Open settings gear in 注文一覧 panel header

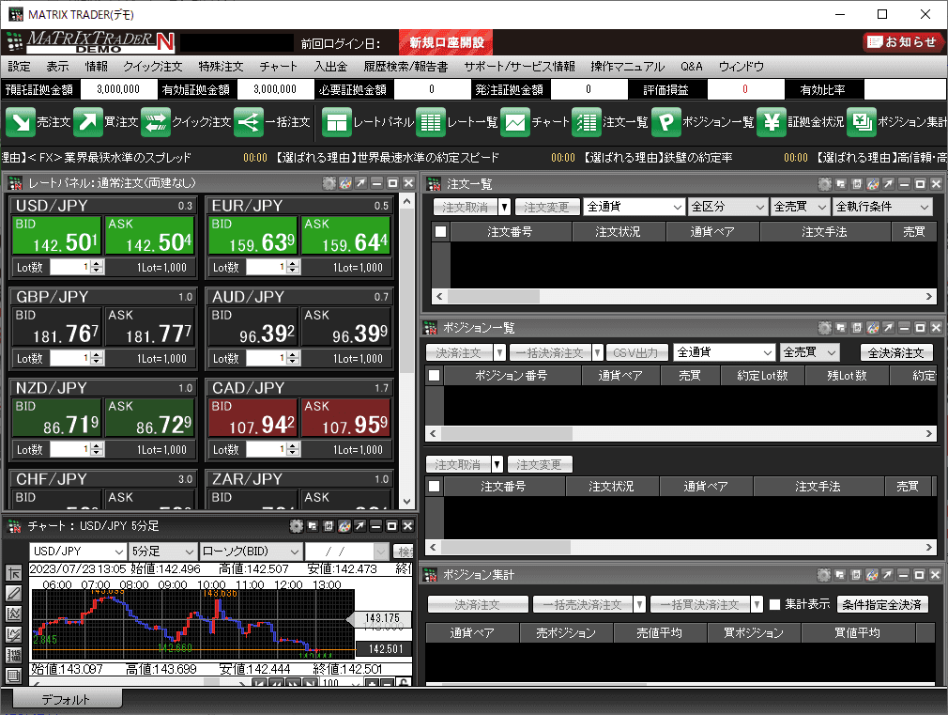point(825,183)
